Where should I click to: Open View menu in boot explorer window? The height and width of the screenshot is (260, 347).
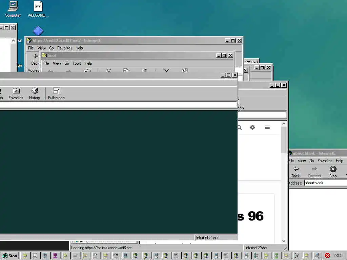57,63
